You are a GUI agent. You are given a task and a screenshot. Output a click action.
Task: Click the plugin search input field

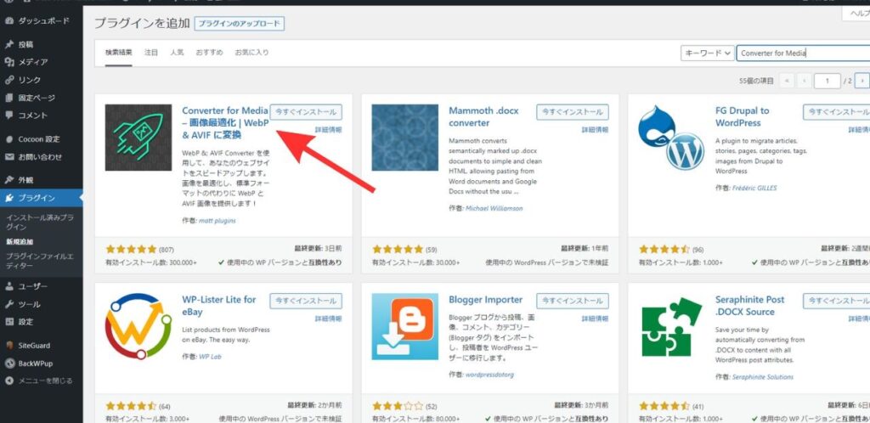point(804,54)
